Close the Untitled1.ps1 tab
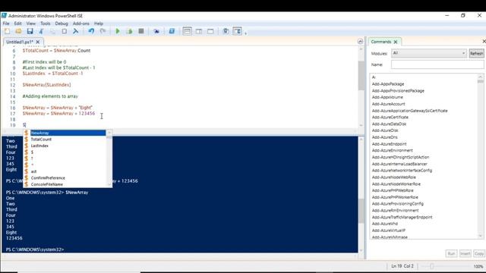Viewport: 486px width, 273px height. click(x=38, y=42)
